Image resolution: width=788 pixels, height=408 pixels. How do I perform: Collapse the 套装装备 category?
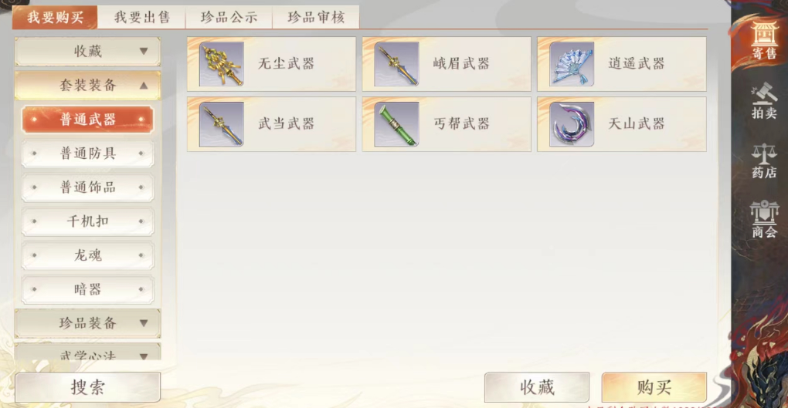[x=88, y=86]
